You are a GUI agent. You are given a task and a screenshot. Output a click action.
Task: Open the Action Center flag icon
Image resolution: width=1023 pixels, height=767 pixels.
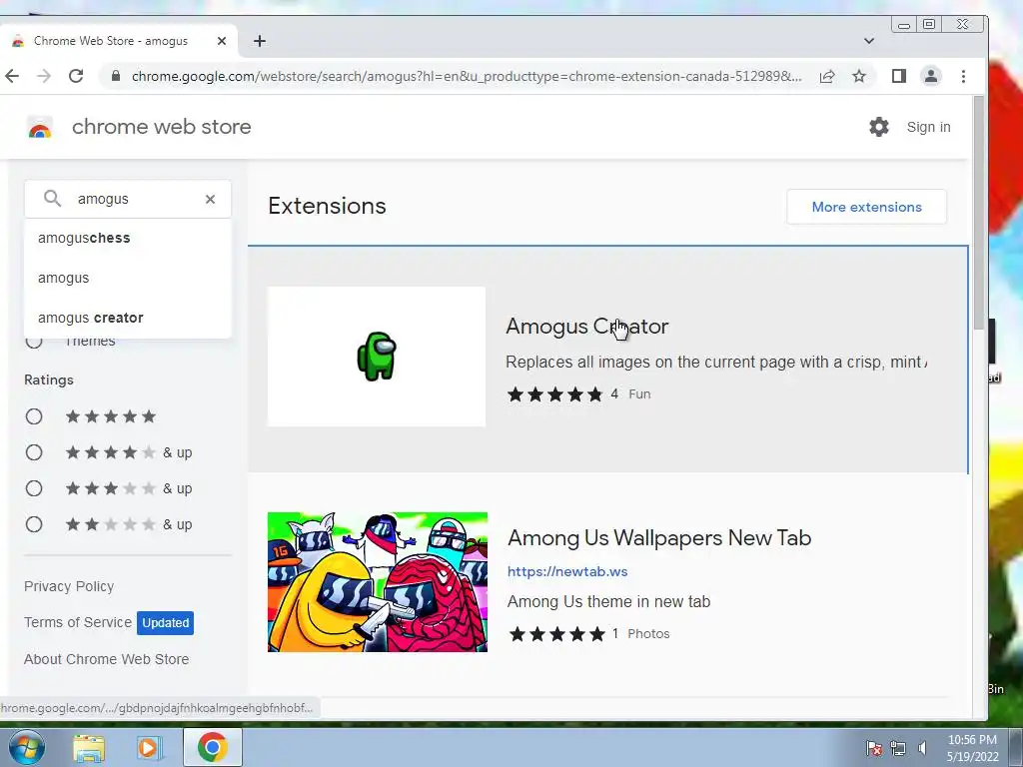point(873,748)
